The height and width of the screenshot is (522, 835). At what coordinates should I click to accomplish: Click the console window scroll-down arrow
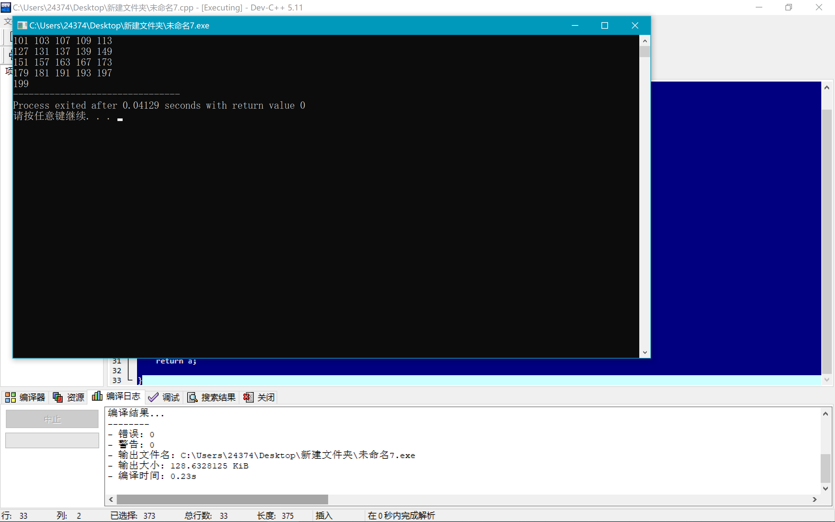click(645, 352)
